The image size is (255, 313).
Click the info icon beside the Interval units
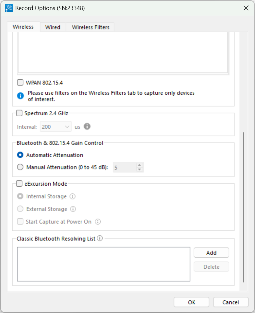click(x=87, y=126)
